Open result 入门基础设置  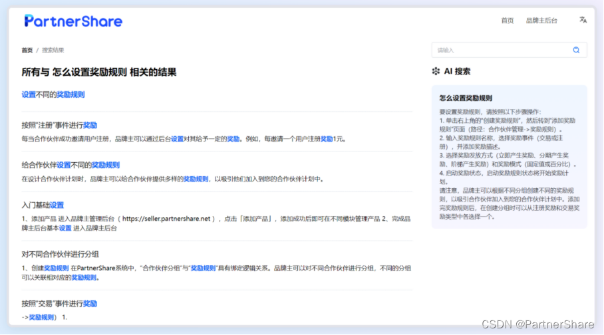43,205
